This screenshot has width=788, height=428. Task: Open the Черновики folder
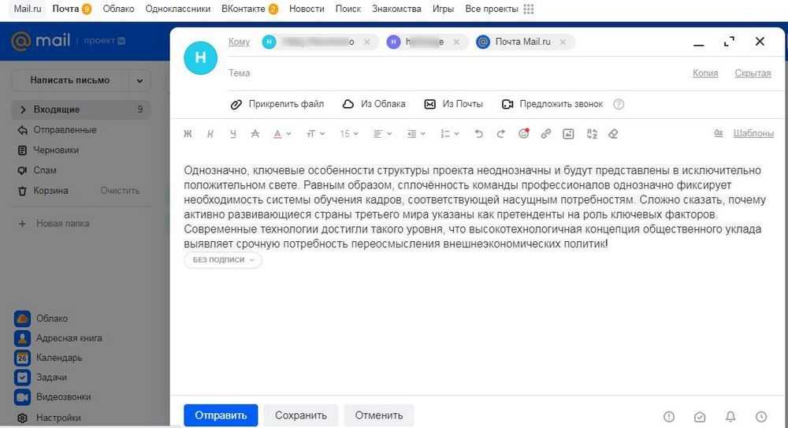[x=55, y=150]
